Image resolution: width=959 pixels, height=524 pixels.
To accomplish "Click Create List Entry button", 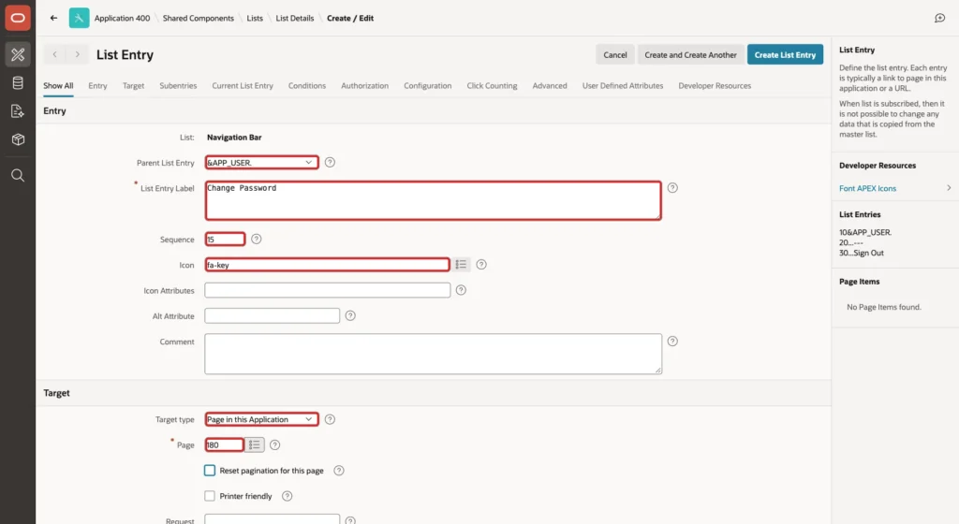I will [785, 54].
